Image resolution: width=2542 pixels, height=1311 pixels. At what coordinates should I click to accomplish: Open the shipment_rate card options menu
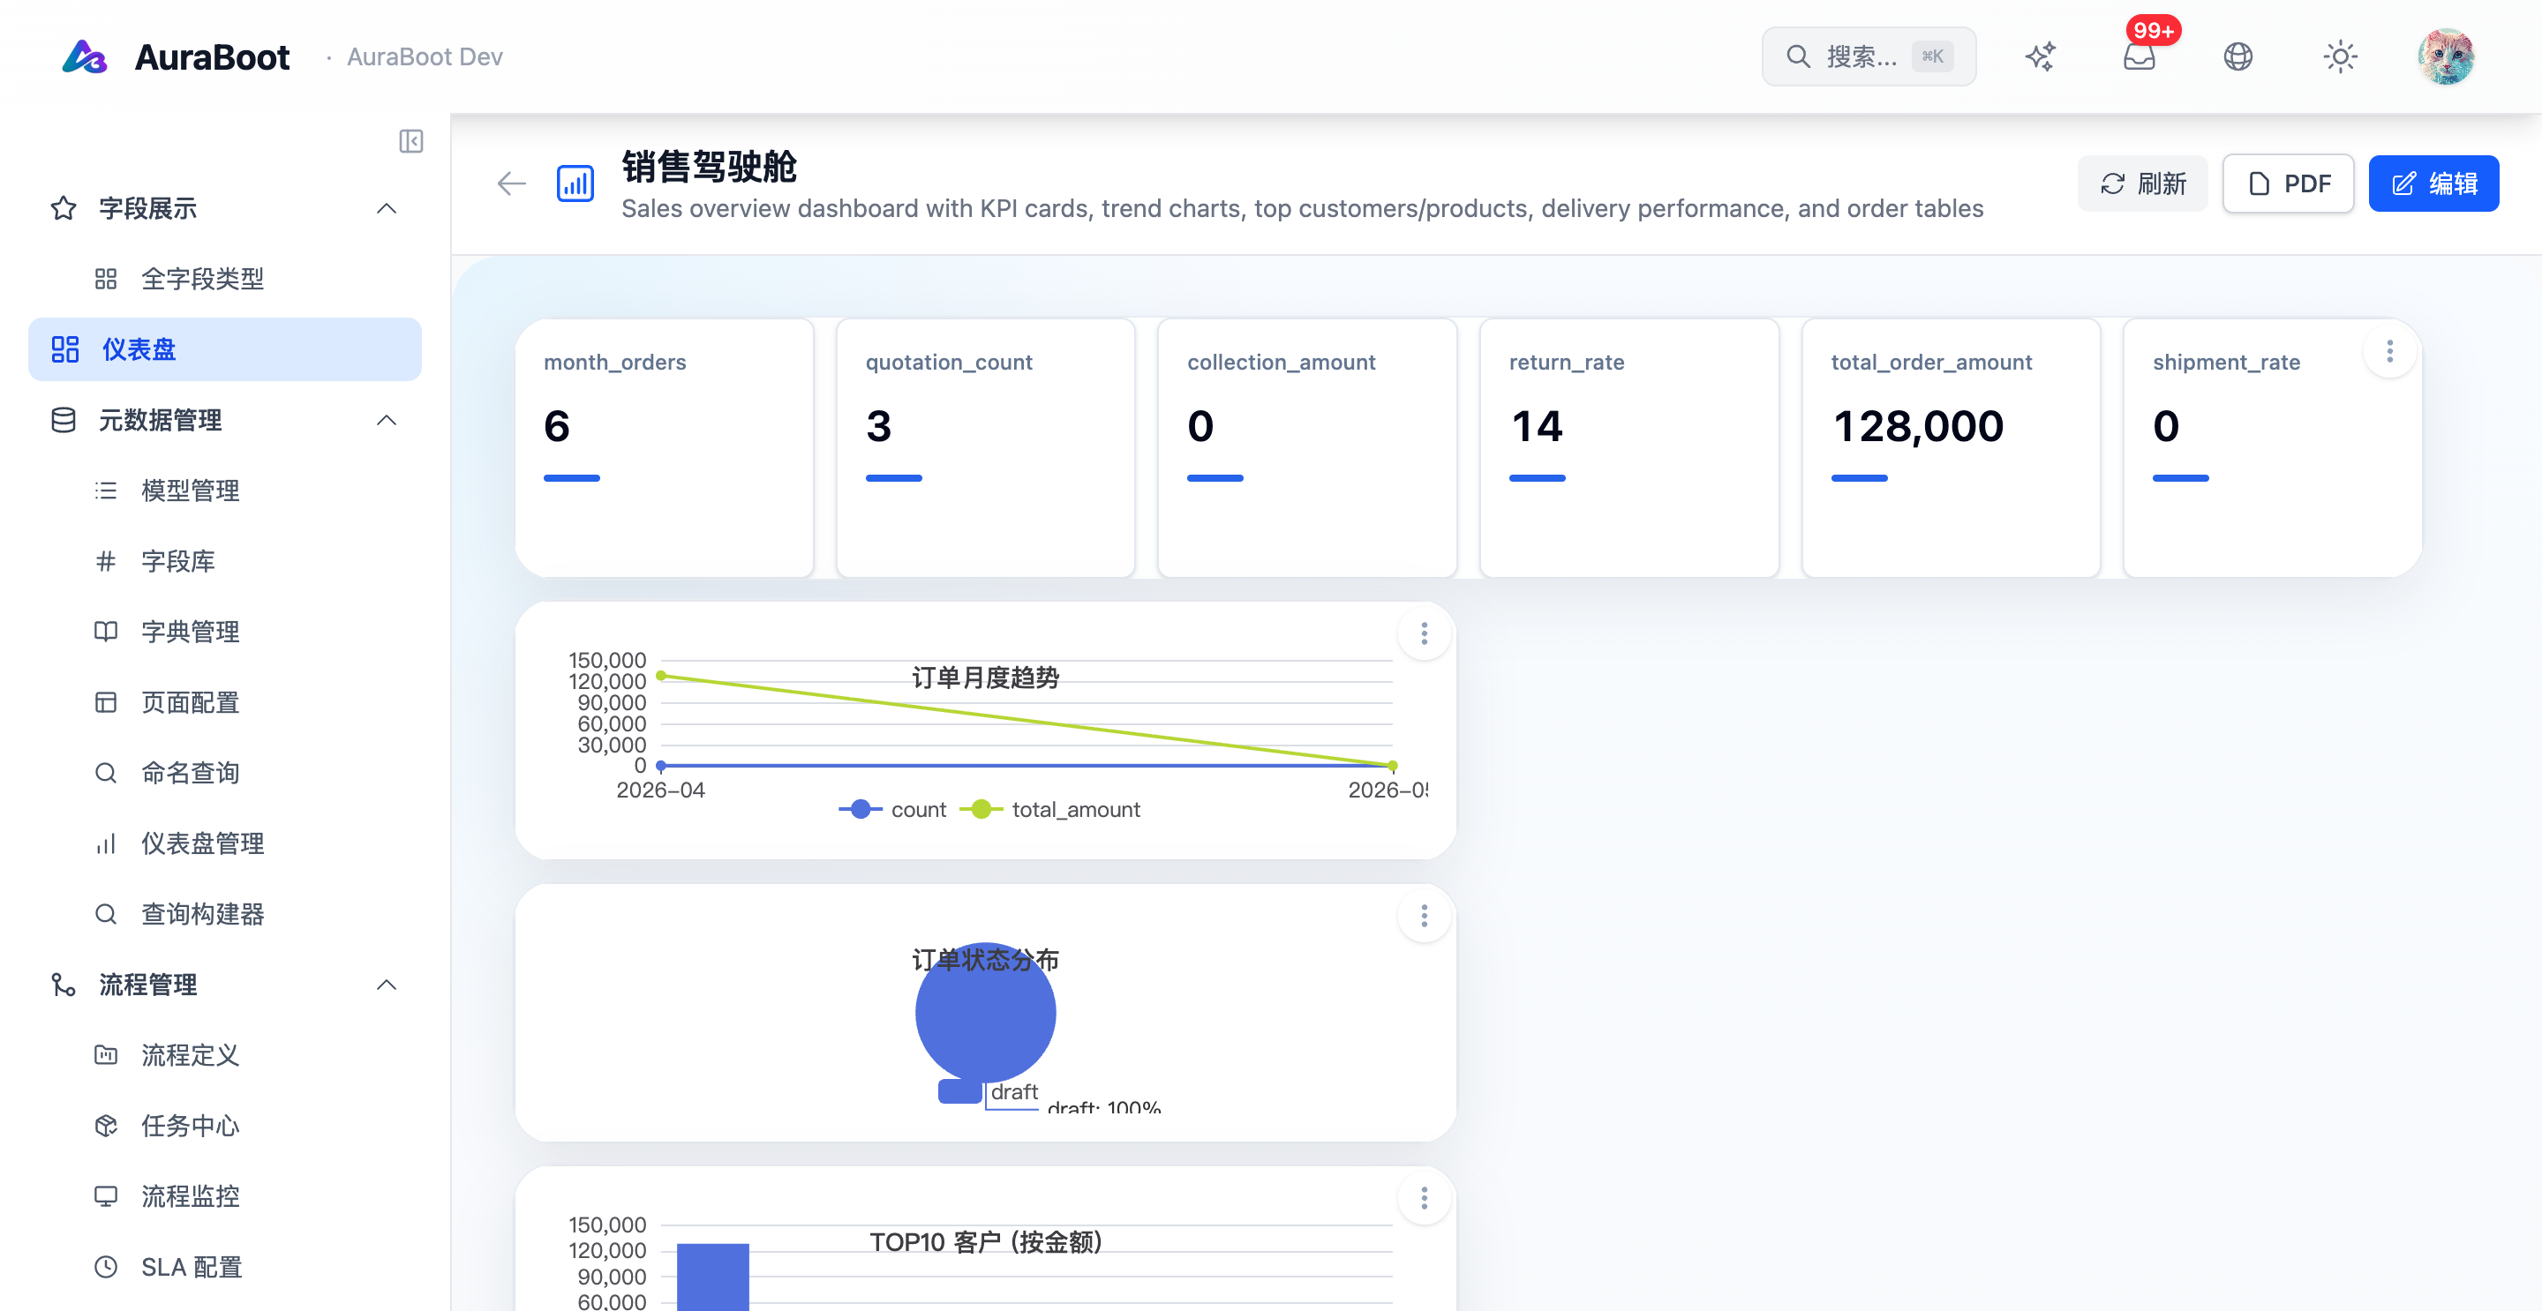click(2389, 351)
